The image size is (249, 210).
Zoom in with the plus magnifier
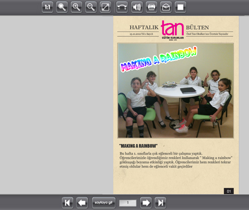(76, 7)
